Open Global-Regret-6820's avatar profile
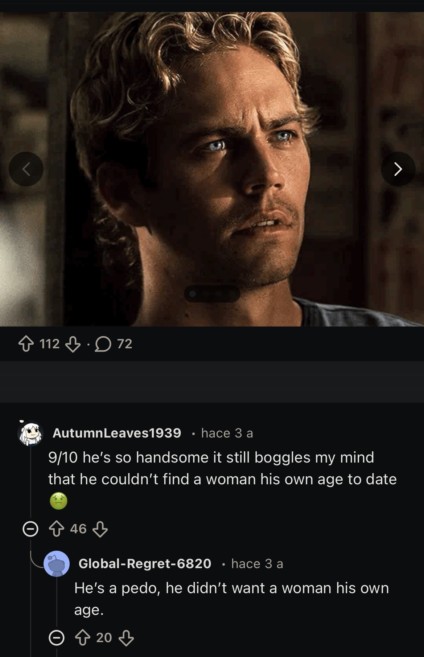Viewport: 424px width, 657px height. coord(57,563)
